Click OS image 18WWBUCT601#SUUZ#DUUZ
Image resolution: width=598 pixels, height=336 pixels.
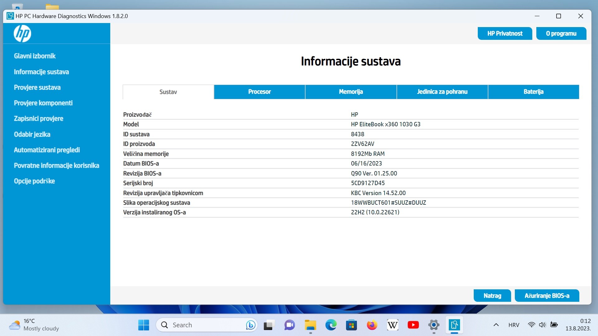[x=388, y=203]
